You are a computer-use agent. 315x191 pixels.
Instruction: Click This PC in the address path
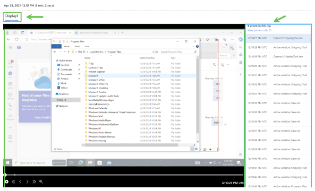click(82, 52)
